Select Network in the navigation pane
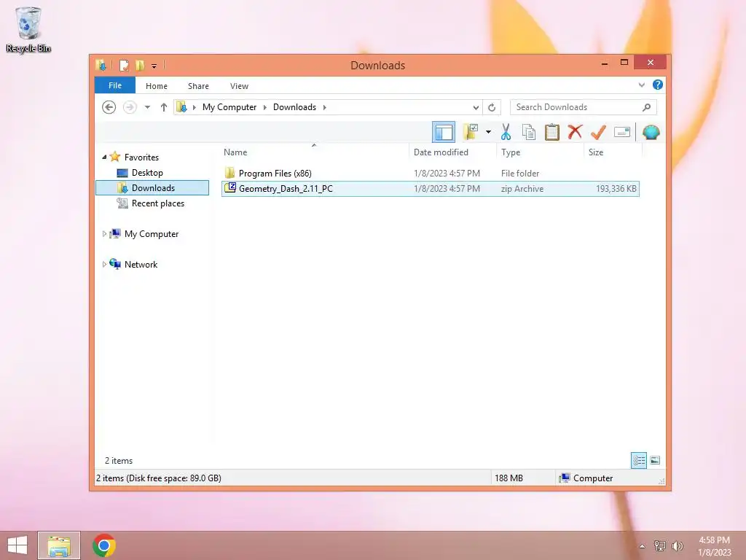The height and width of the screenshot is (560, 746). (141, 264)
